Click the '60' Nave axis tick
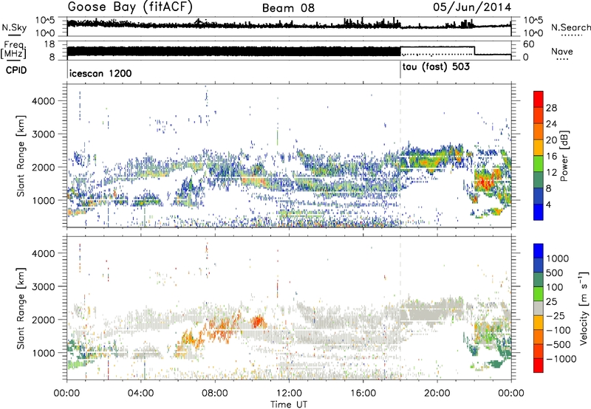The width and height of the screenshot is (591, 409). point(529,44)
